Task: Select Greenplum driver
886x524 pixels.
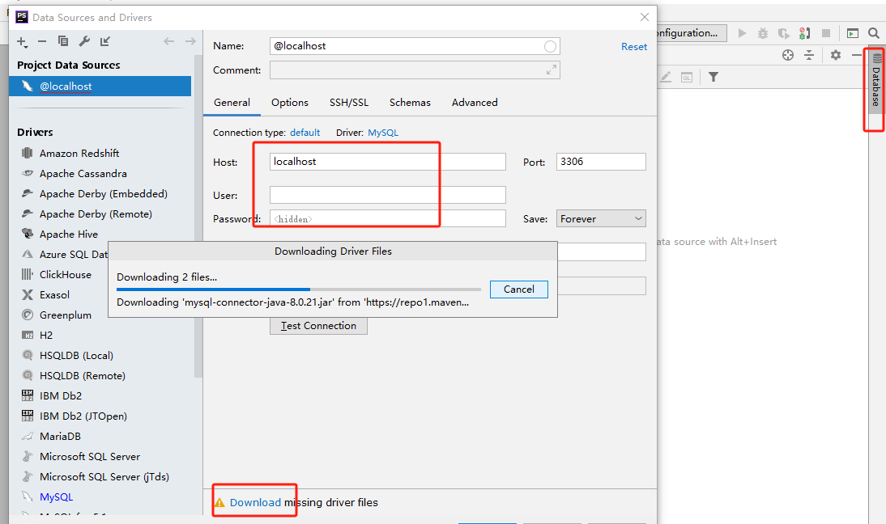Action: click(x=65, y=315)
